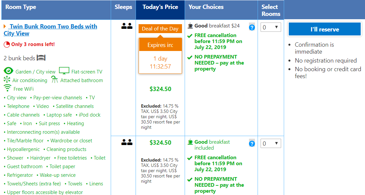Click the Flat-screen TV monitor icon
Screen dimensions: 365x195
[64, 71]
